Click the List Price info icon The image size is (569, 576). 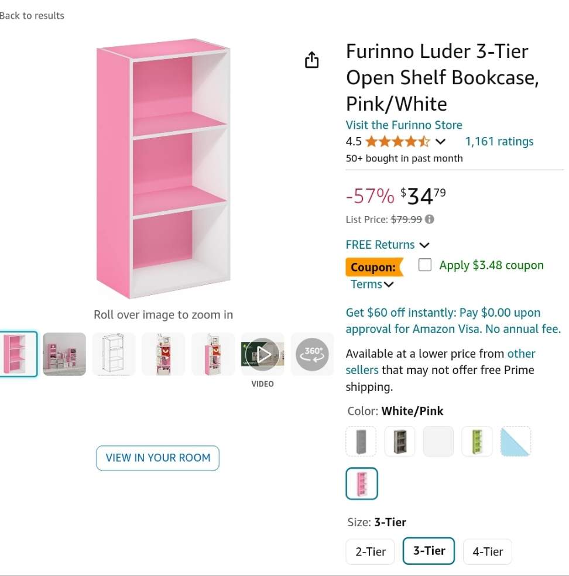pos(430,220)
